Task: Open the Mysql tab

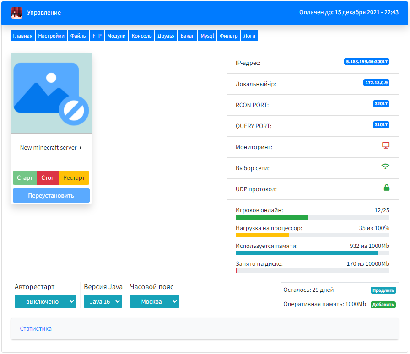Action: (x=207, y=36)
